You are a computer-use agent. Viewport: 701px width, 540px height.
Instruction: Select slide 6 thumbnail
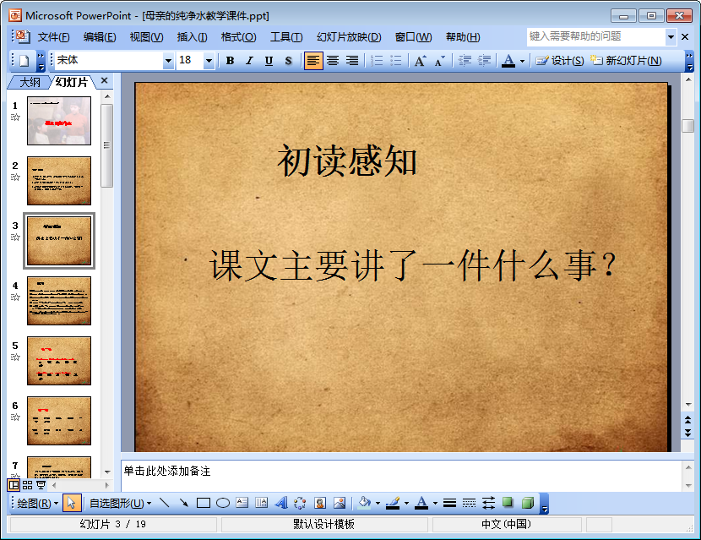(59, 421)
